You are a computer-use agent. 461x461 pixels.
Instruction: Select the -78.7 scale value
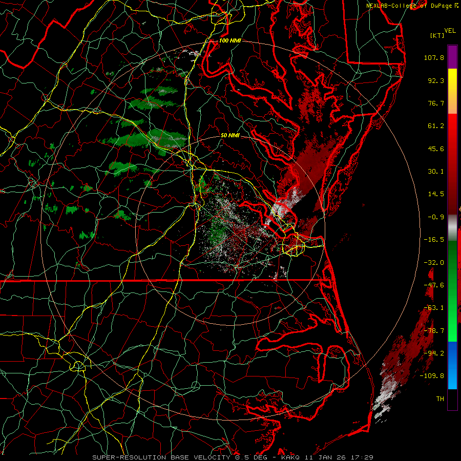point(434,331)
